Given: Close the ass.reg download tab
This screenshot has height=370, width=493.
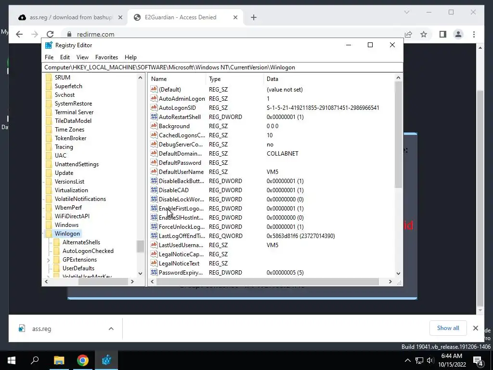Looking at the screenshot, I should pos(120,17).
